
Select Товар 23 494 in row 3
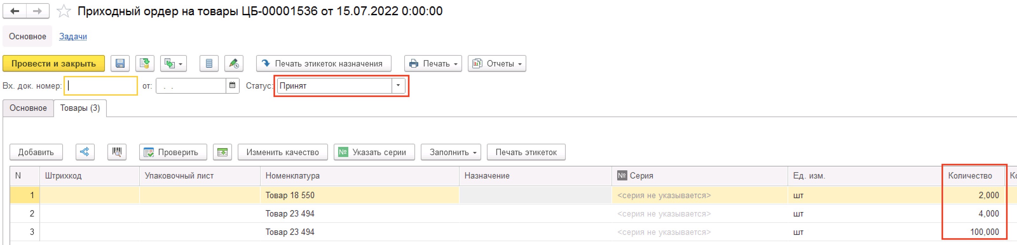pos(360,232)
